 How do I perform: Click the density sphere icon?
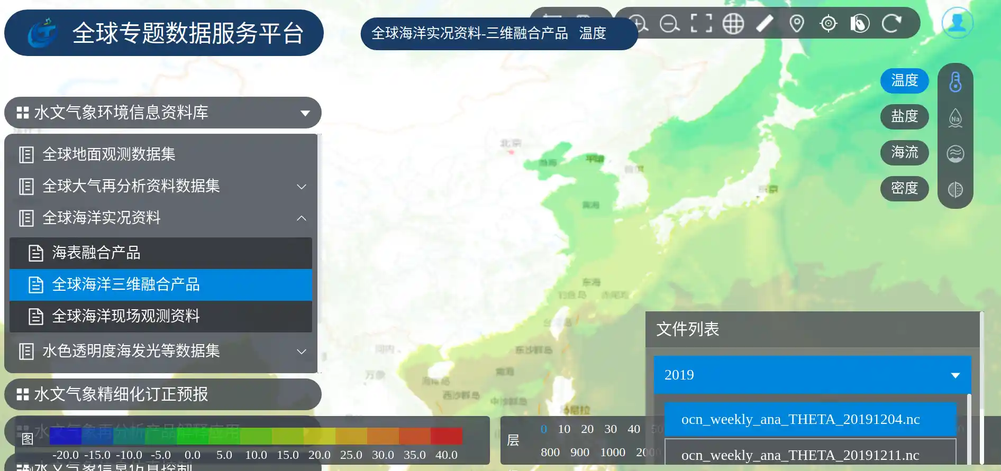point(956,190)
